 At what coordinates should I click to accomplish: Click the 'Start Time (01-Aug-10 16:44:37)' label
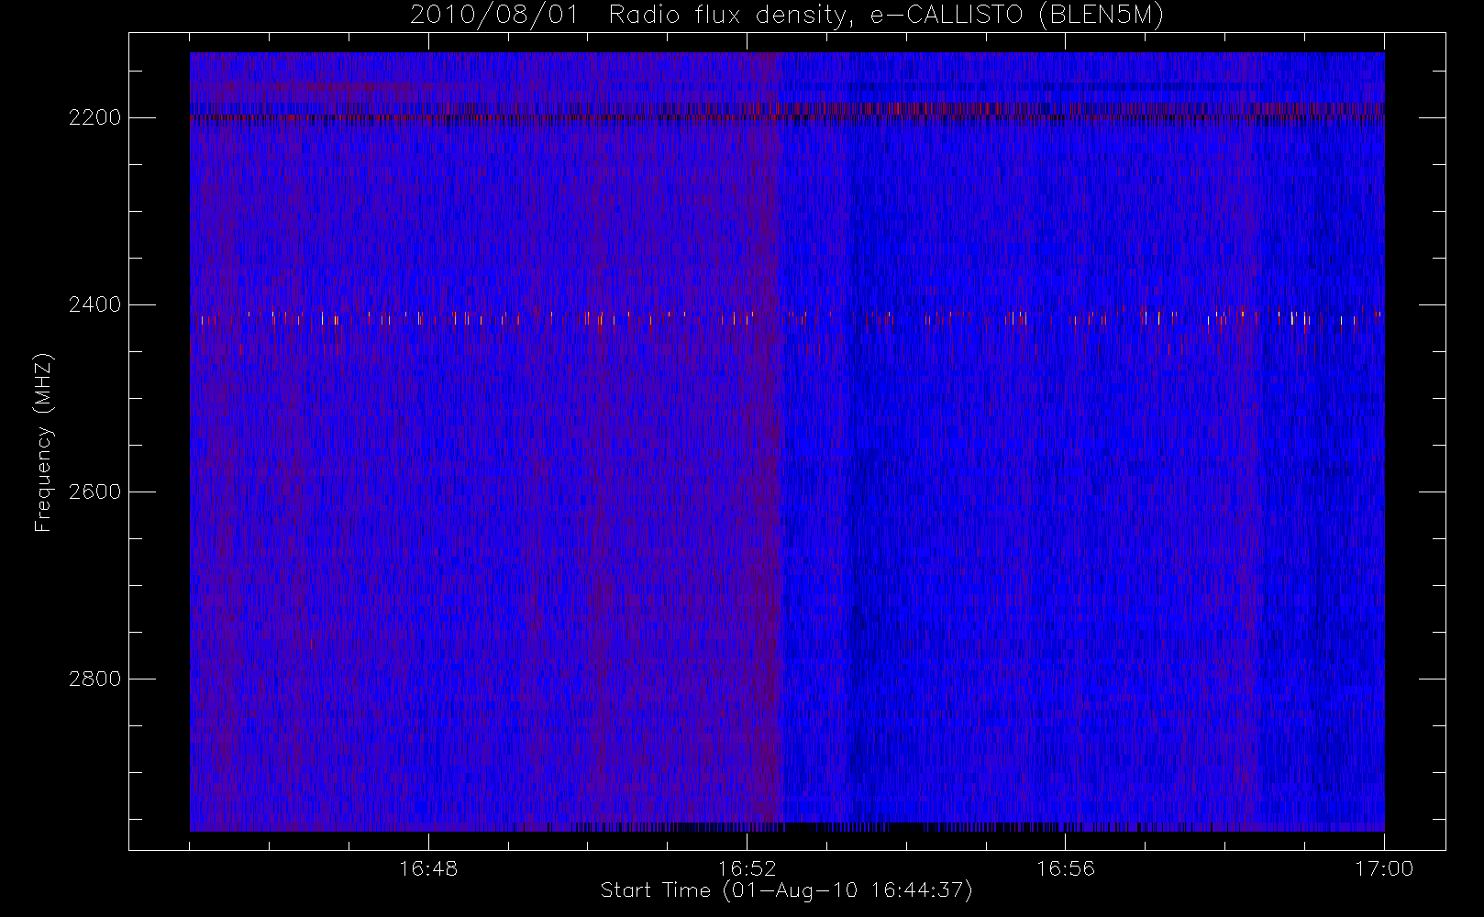(x=786, y=890)
